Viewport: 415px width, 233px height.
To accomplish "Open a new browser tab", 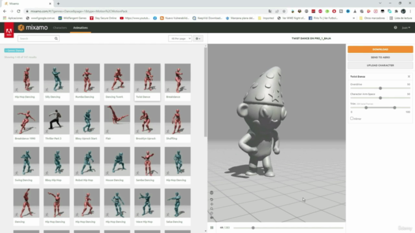I will click(58, 4).
